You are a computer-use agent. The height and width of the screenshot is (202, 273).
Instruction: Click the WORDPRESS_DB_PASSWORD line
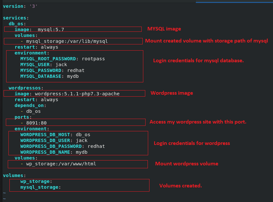[62, 146]
